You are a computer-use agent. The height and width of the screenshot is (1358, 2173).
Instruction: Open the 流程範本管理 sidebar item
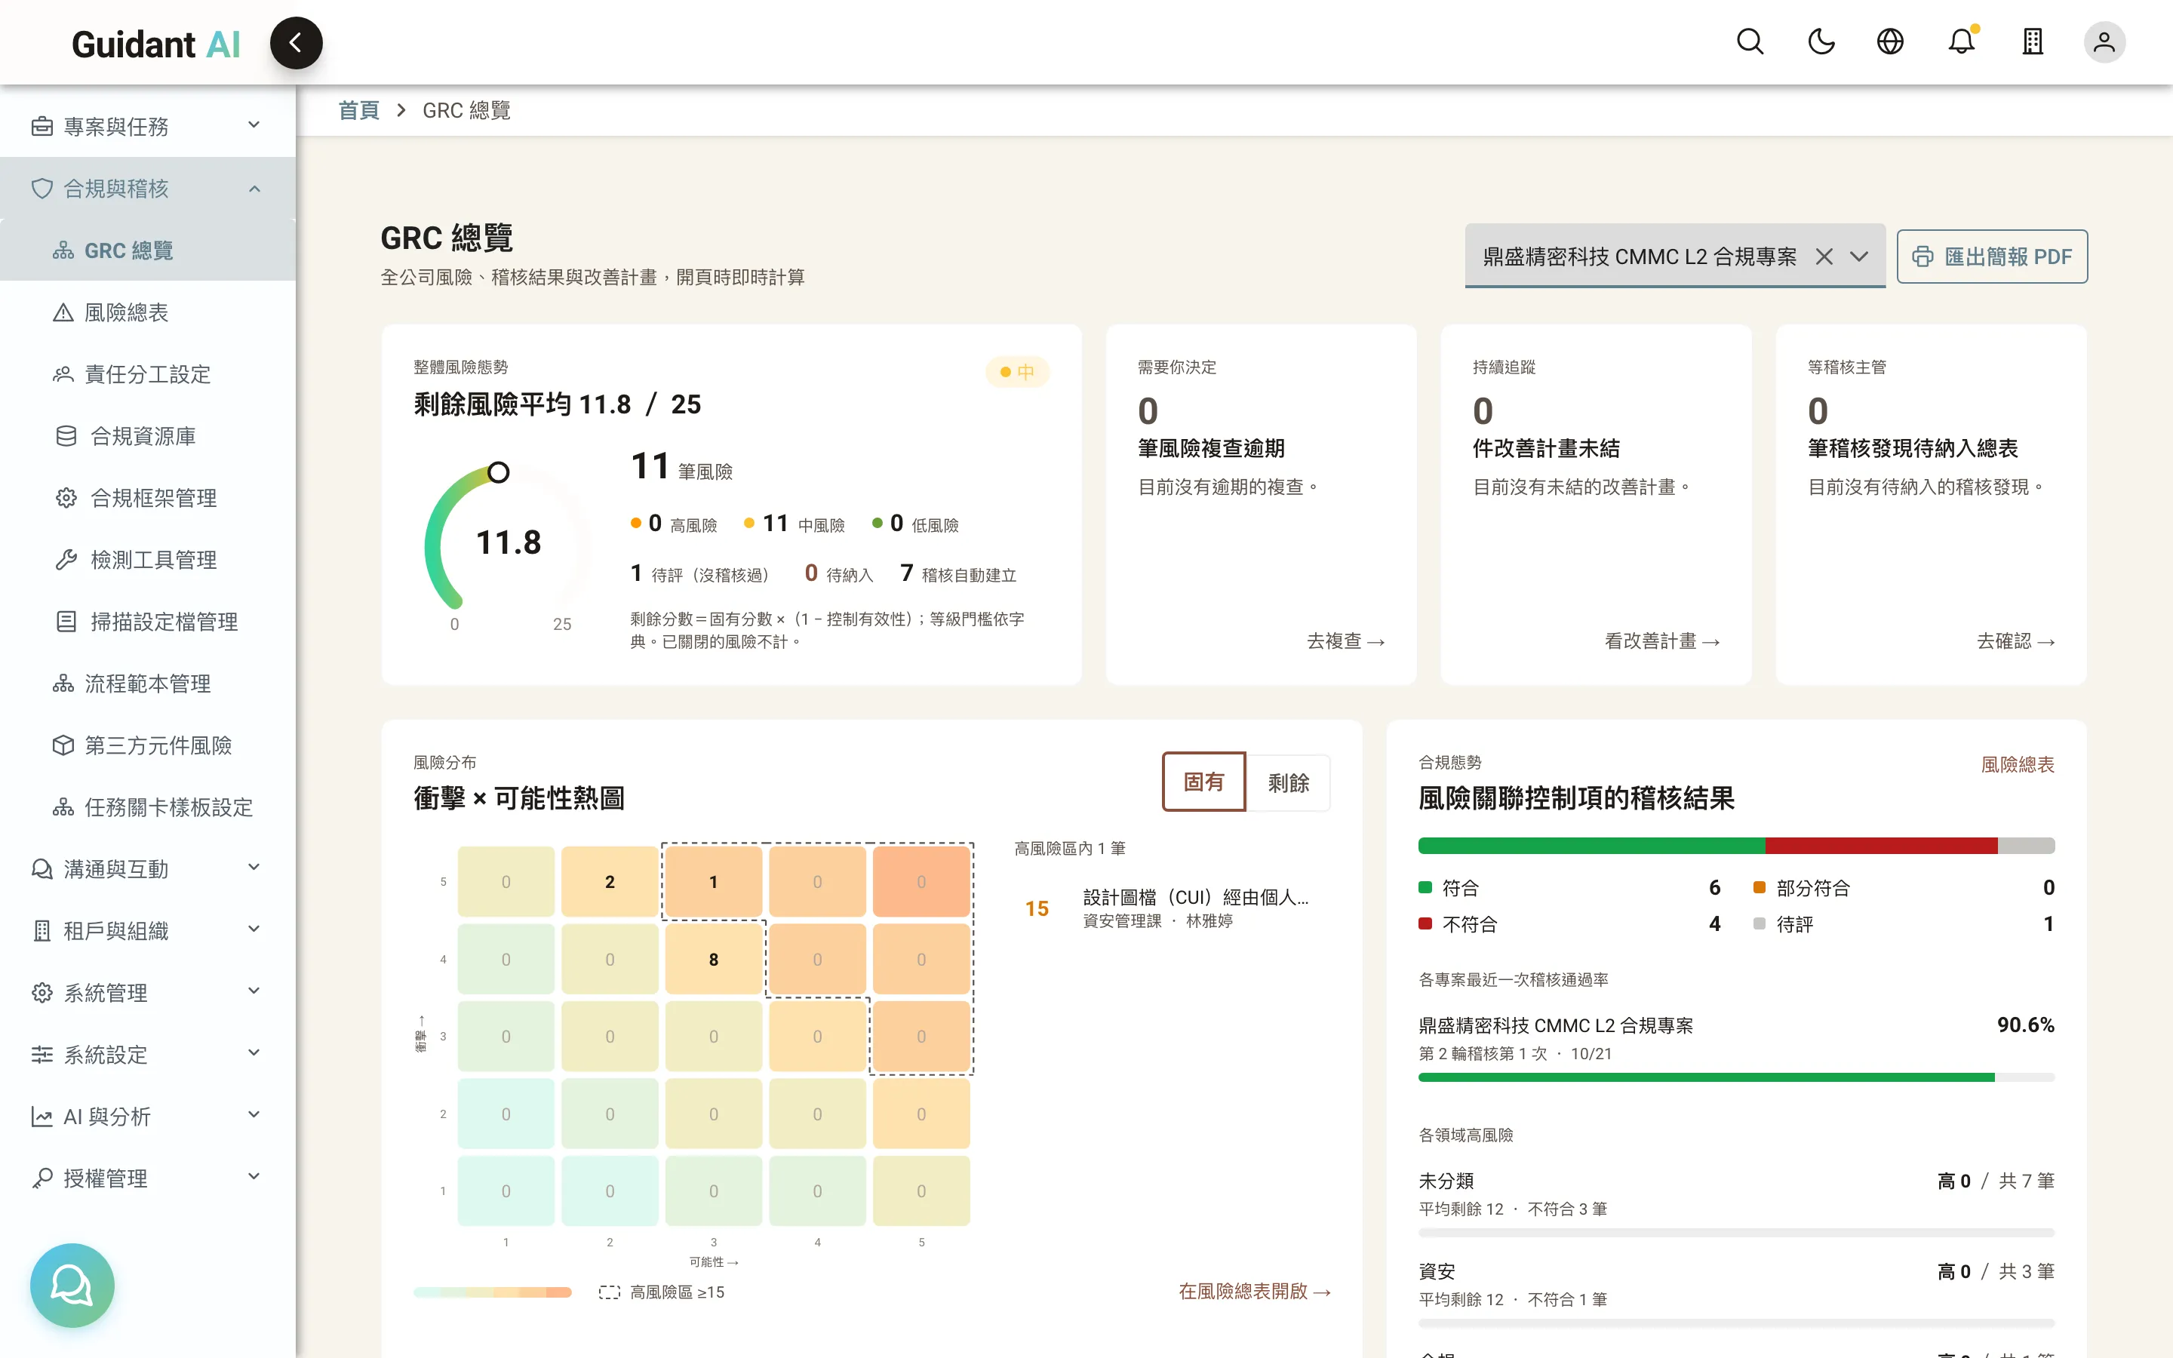pyautogui.click(x=147, y=684)
